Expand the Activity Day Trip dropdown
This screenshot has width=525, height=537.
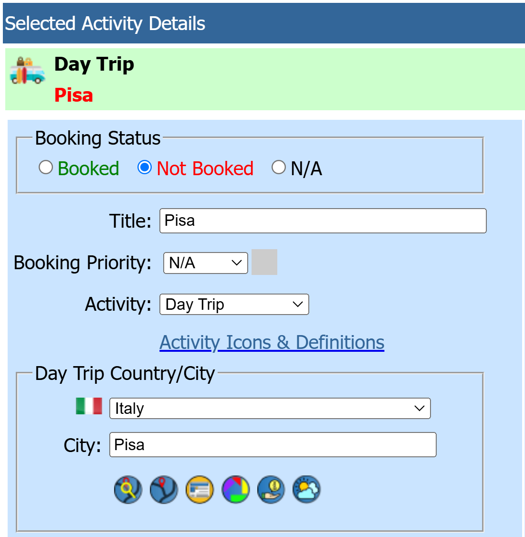point(234,305)
